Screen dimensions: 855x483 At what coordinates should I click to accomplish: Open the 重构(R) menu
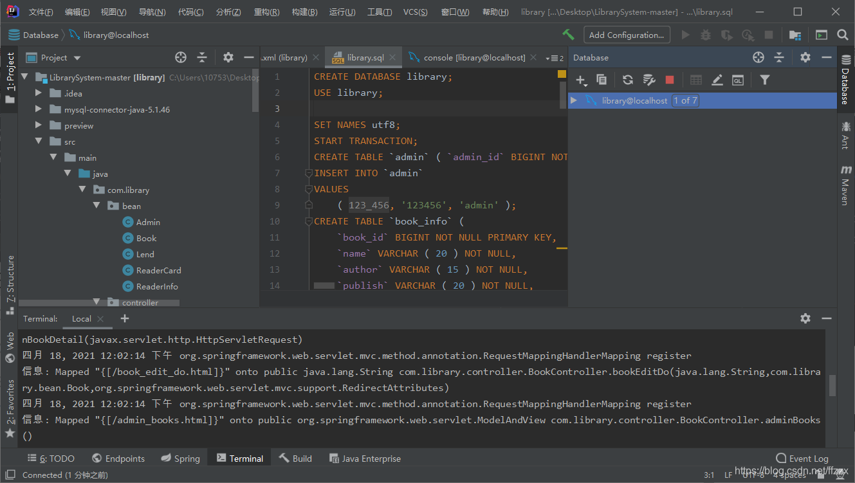click(x=266, y=12)
